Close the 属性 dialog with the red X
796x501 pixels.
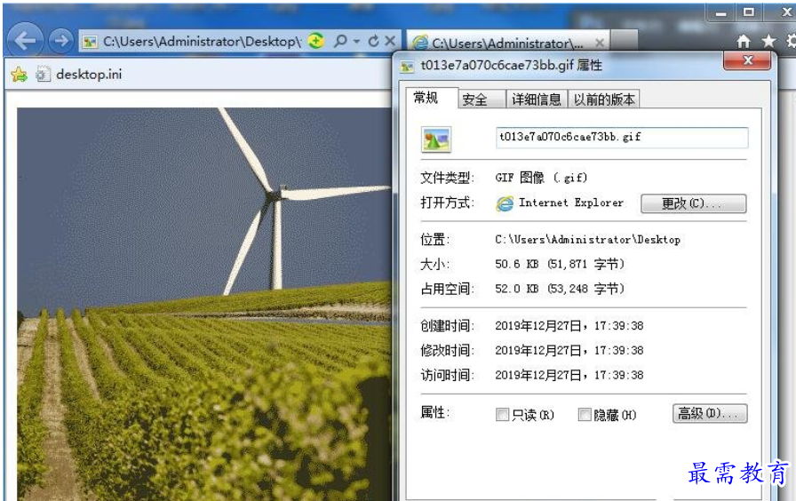click(x=747, y=61)
